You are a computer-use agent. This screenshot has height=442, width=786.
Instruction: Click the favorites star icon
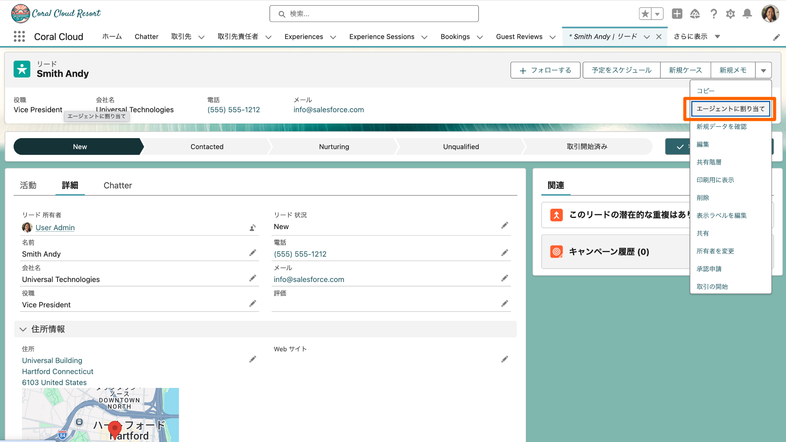[646, 14]
